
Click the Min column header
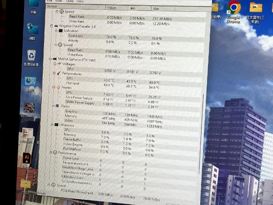pyautogui.click(x=140, y=8)
